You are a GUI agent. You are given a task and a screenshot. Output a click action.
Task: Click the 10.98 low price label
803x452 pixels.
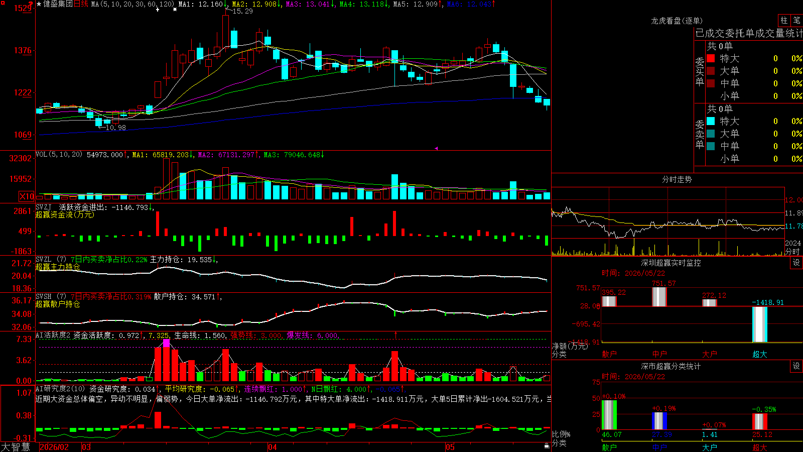tap(115, 128)
